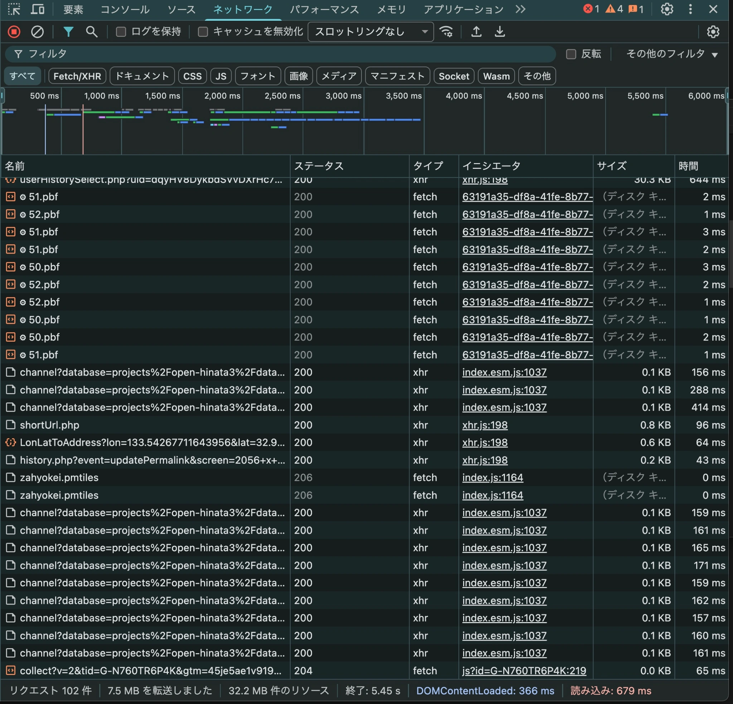Image resolution: width=733 pixels, height=704 pixels.
Task: Toggle device toolbar icon
Action: click(x=37, y=9)
